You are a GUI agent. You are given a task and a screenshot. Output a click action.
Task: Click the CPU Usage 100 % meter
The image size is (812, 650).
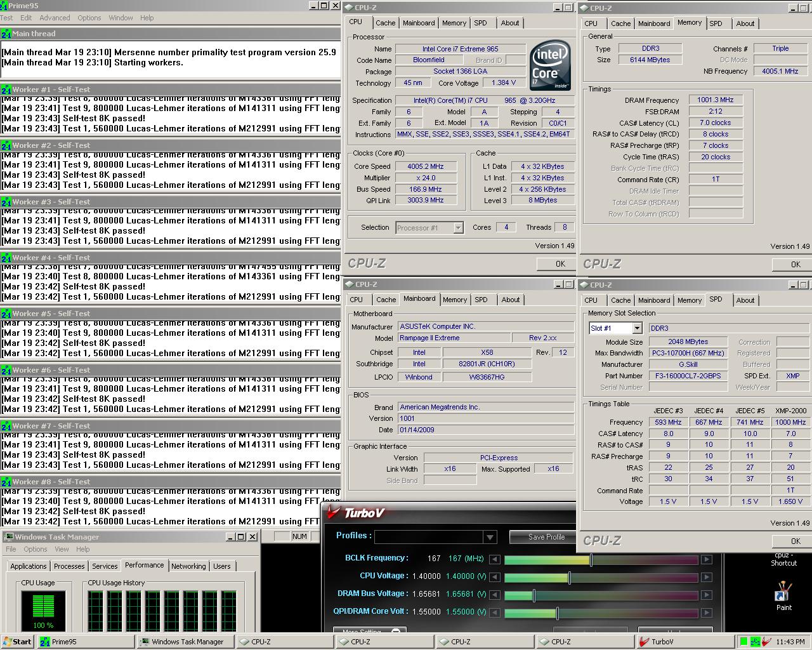[x=43, y=611]
